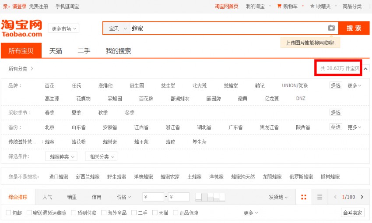Sort results by 信用

pos(97,197)
